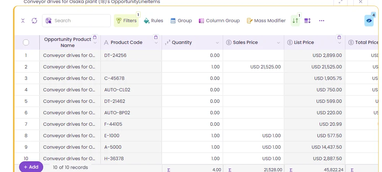
Task: Click the 10 of 10 records counter
Action: tap(70, 167)
